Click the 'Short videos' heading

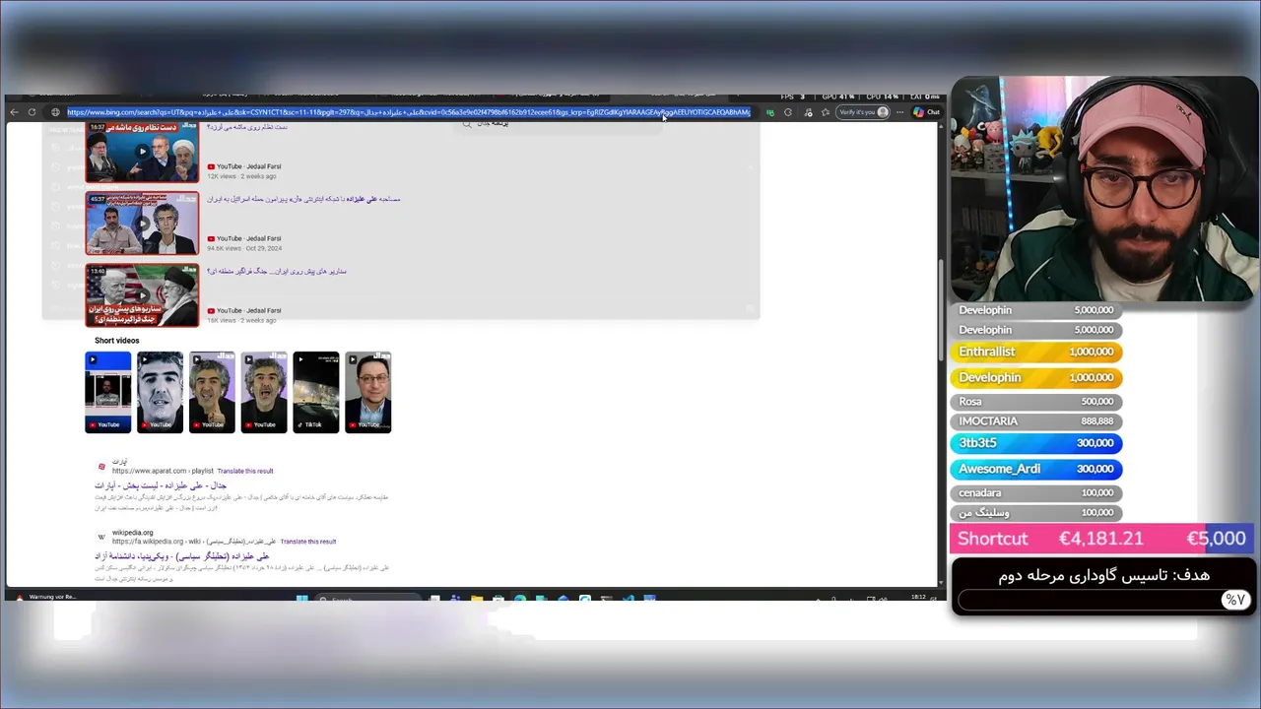pyautogui.click(x=117, y=341)
